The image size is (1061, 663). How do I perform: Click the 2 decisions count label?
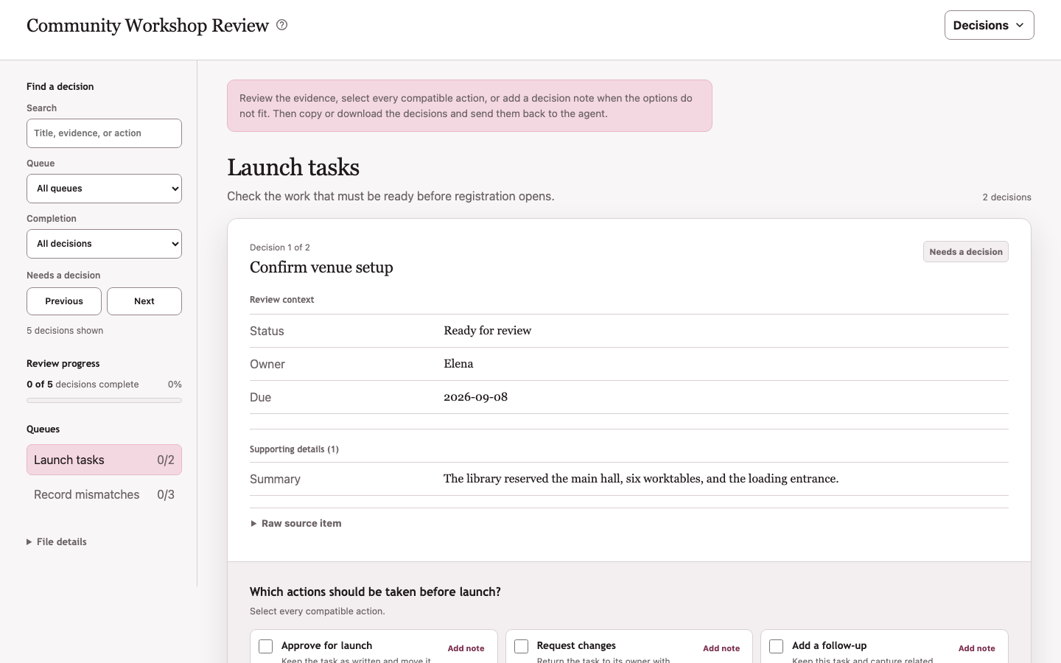[x=1006, y=197]
